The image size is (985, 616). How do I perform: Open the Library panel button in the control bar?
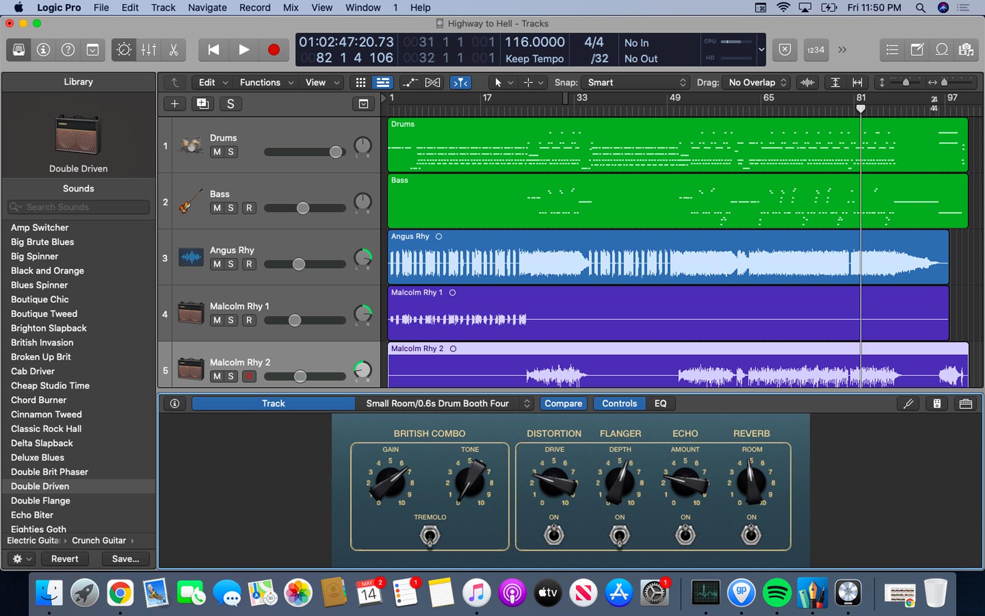[x=19, y=50]
